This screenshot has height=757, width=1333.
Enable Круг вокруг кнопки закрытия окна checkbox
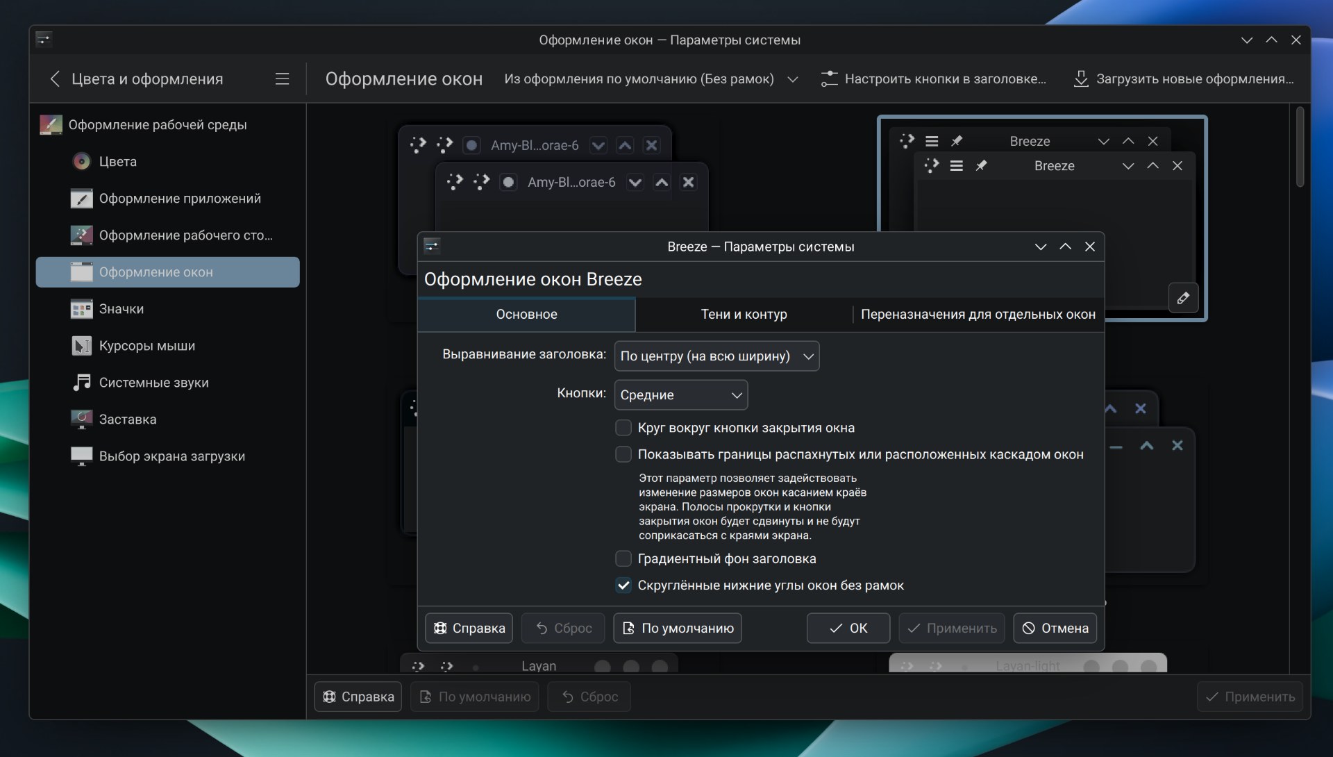pyautogui.click(x=623, y=428)
